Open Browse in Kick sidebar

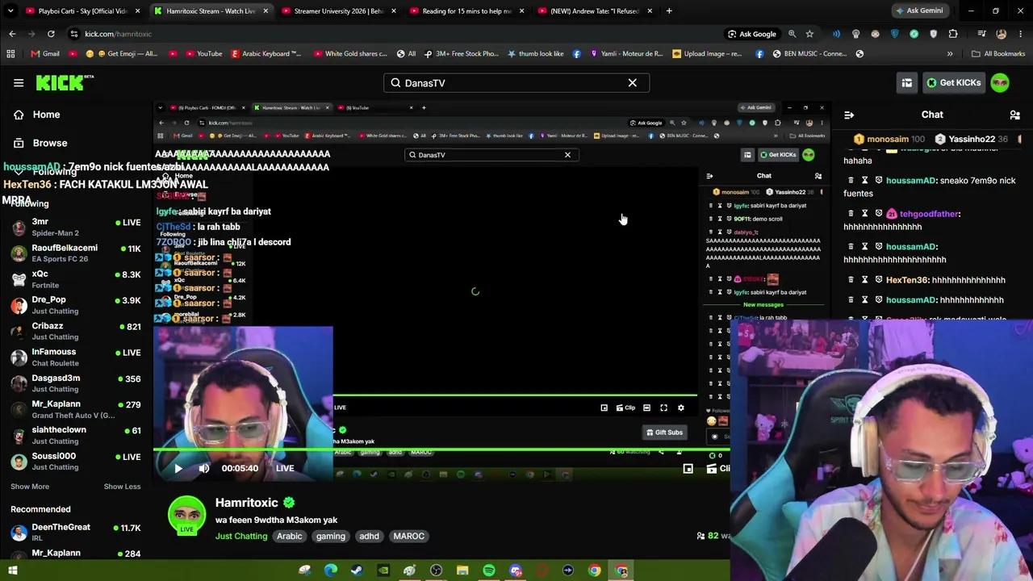point(40,143)
